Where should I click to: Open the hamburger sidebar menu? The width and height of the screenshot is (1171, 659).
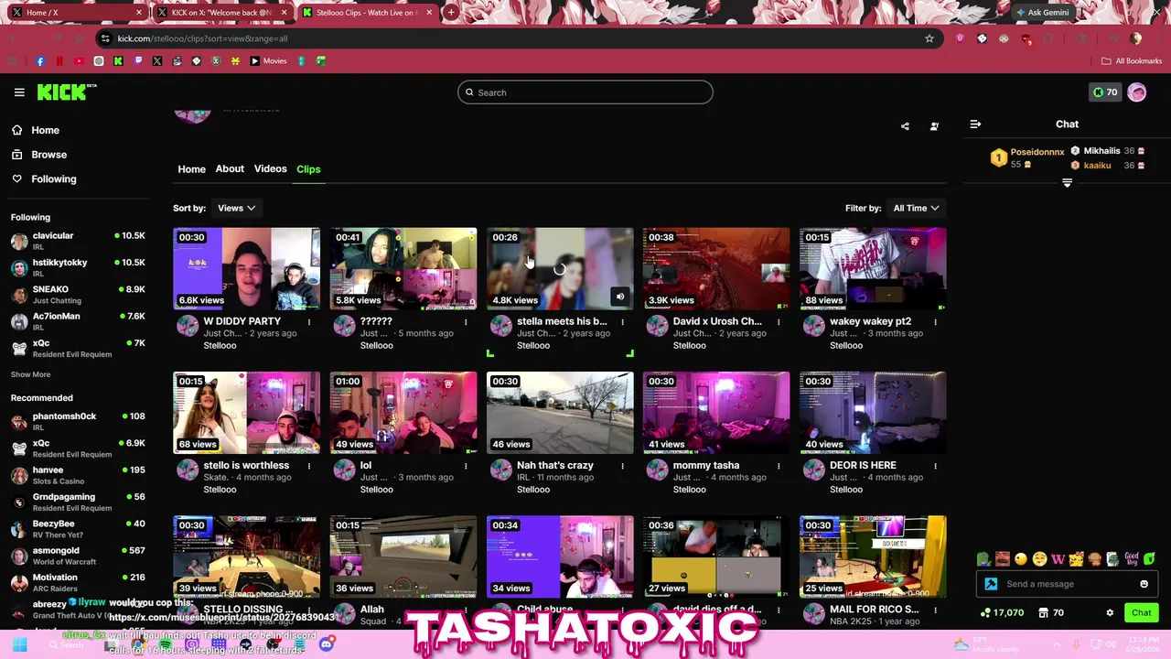tap(19, 92)
